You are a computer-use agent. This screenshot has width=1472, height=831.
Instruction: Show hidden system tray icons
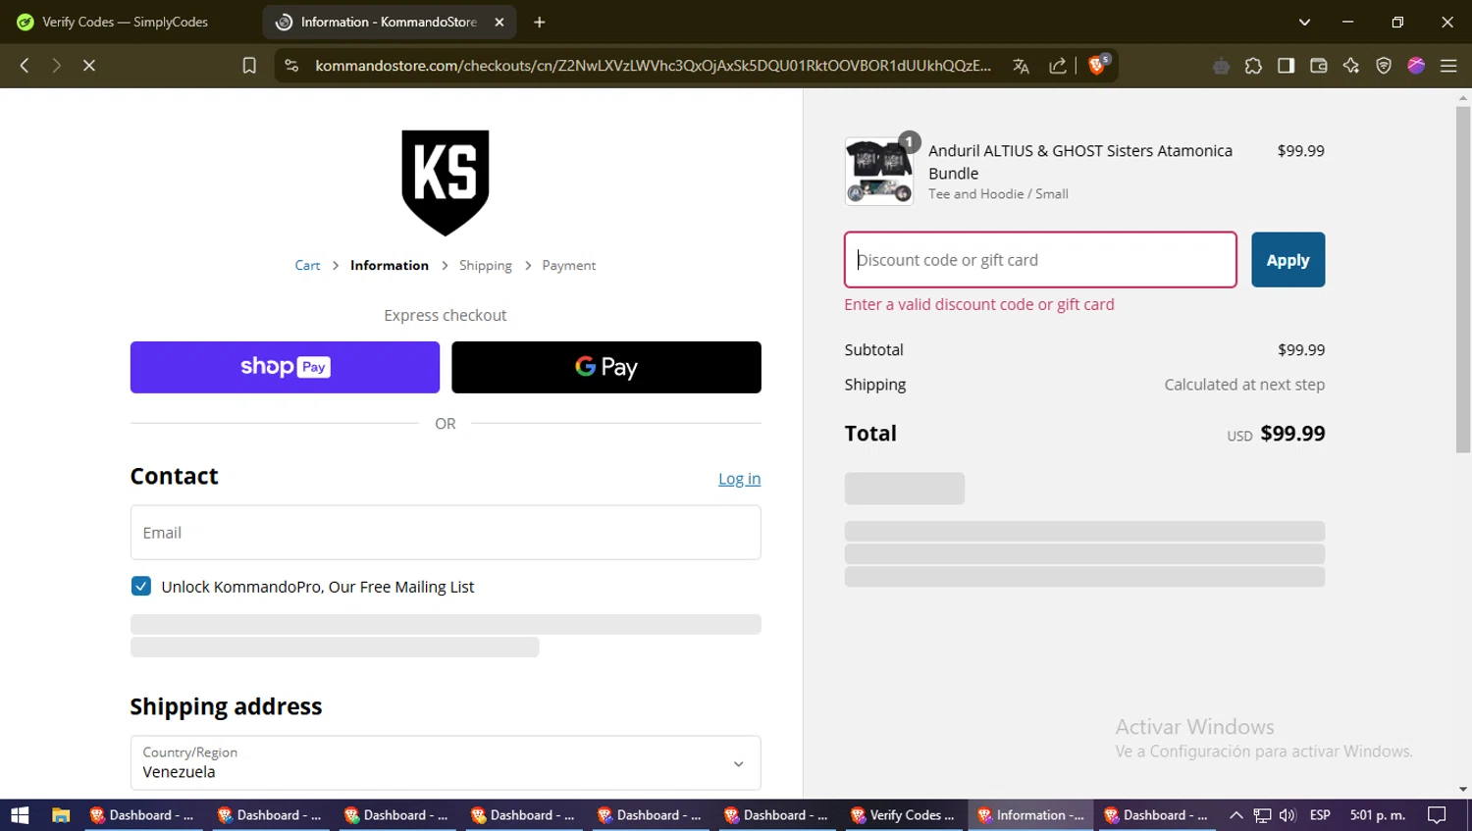pyautogui.click(x=1236, y=815)
